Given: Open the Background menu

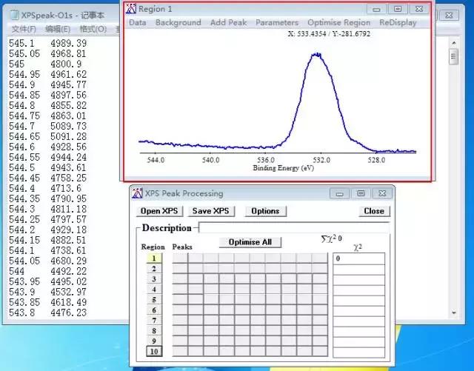Looking at the screenshot, I should pyautogui.click(x=178, y=23).
